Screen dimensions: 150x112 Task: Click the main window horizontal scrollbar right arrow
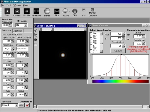(x=148, y=107)
